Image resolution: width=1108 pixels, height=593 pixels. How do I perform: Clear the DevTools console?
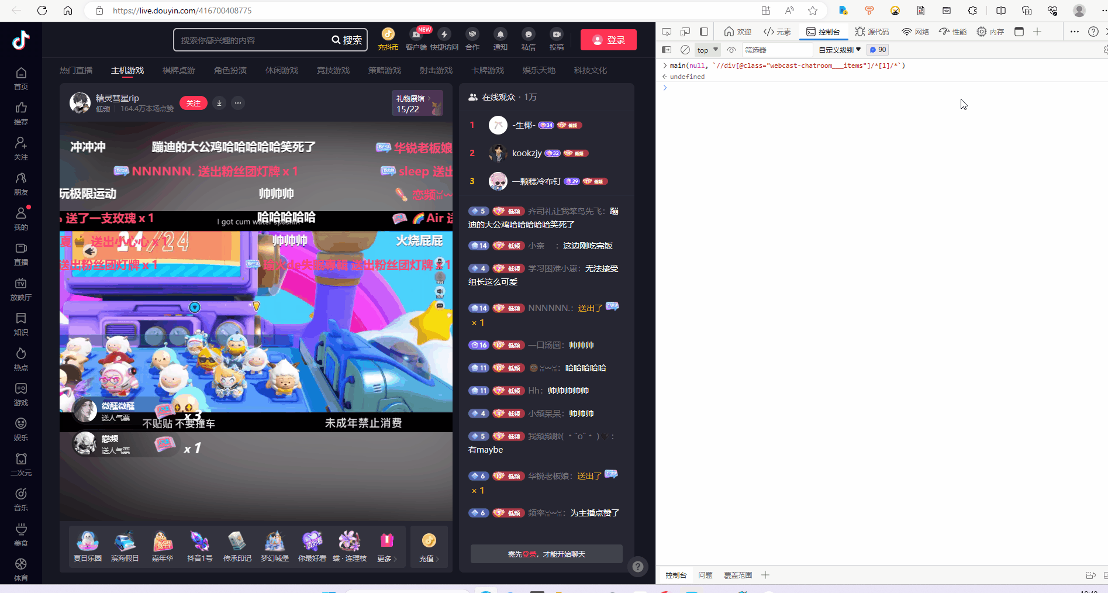click(685, 50)
